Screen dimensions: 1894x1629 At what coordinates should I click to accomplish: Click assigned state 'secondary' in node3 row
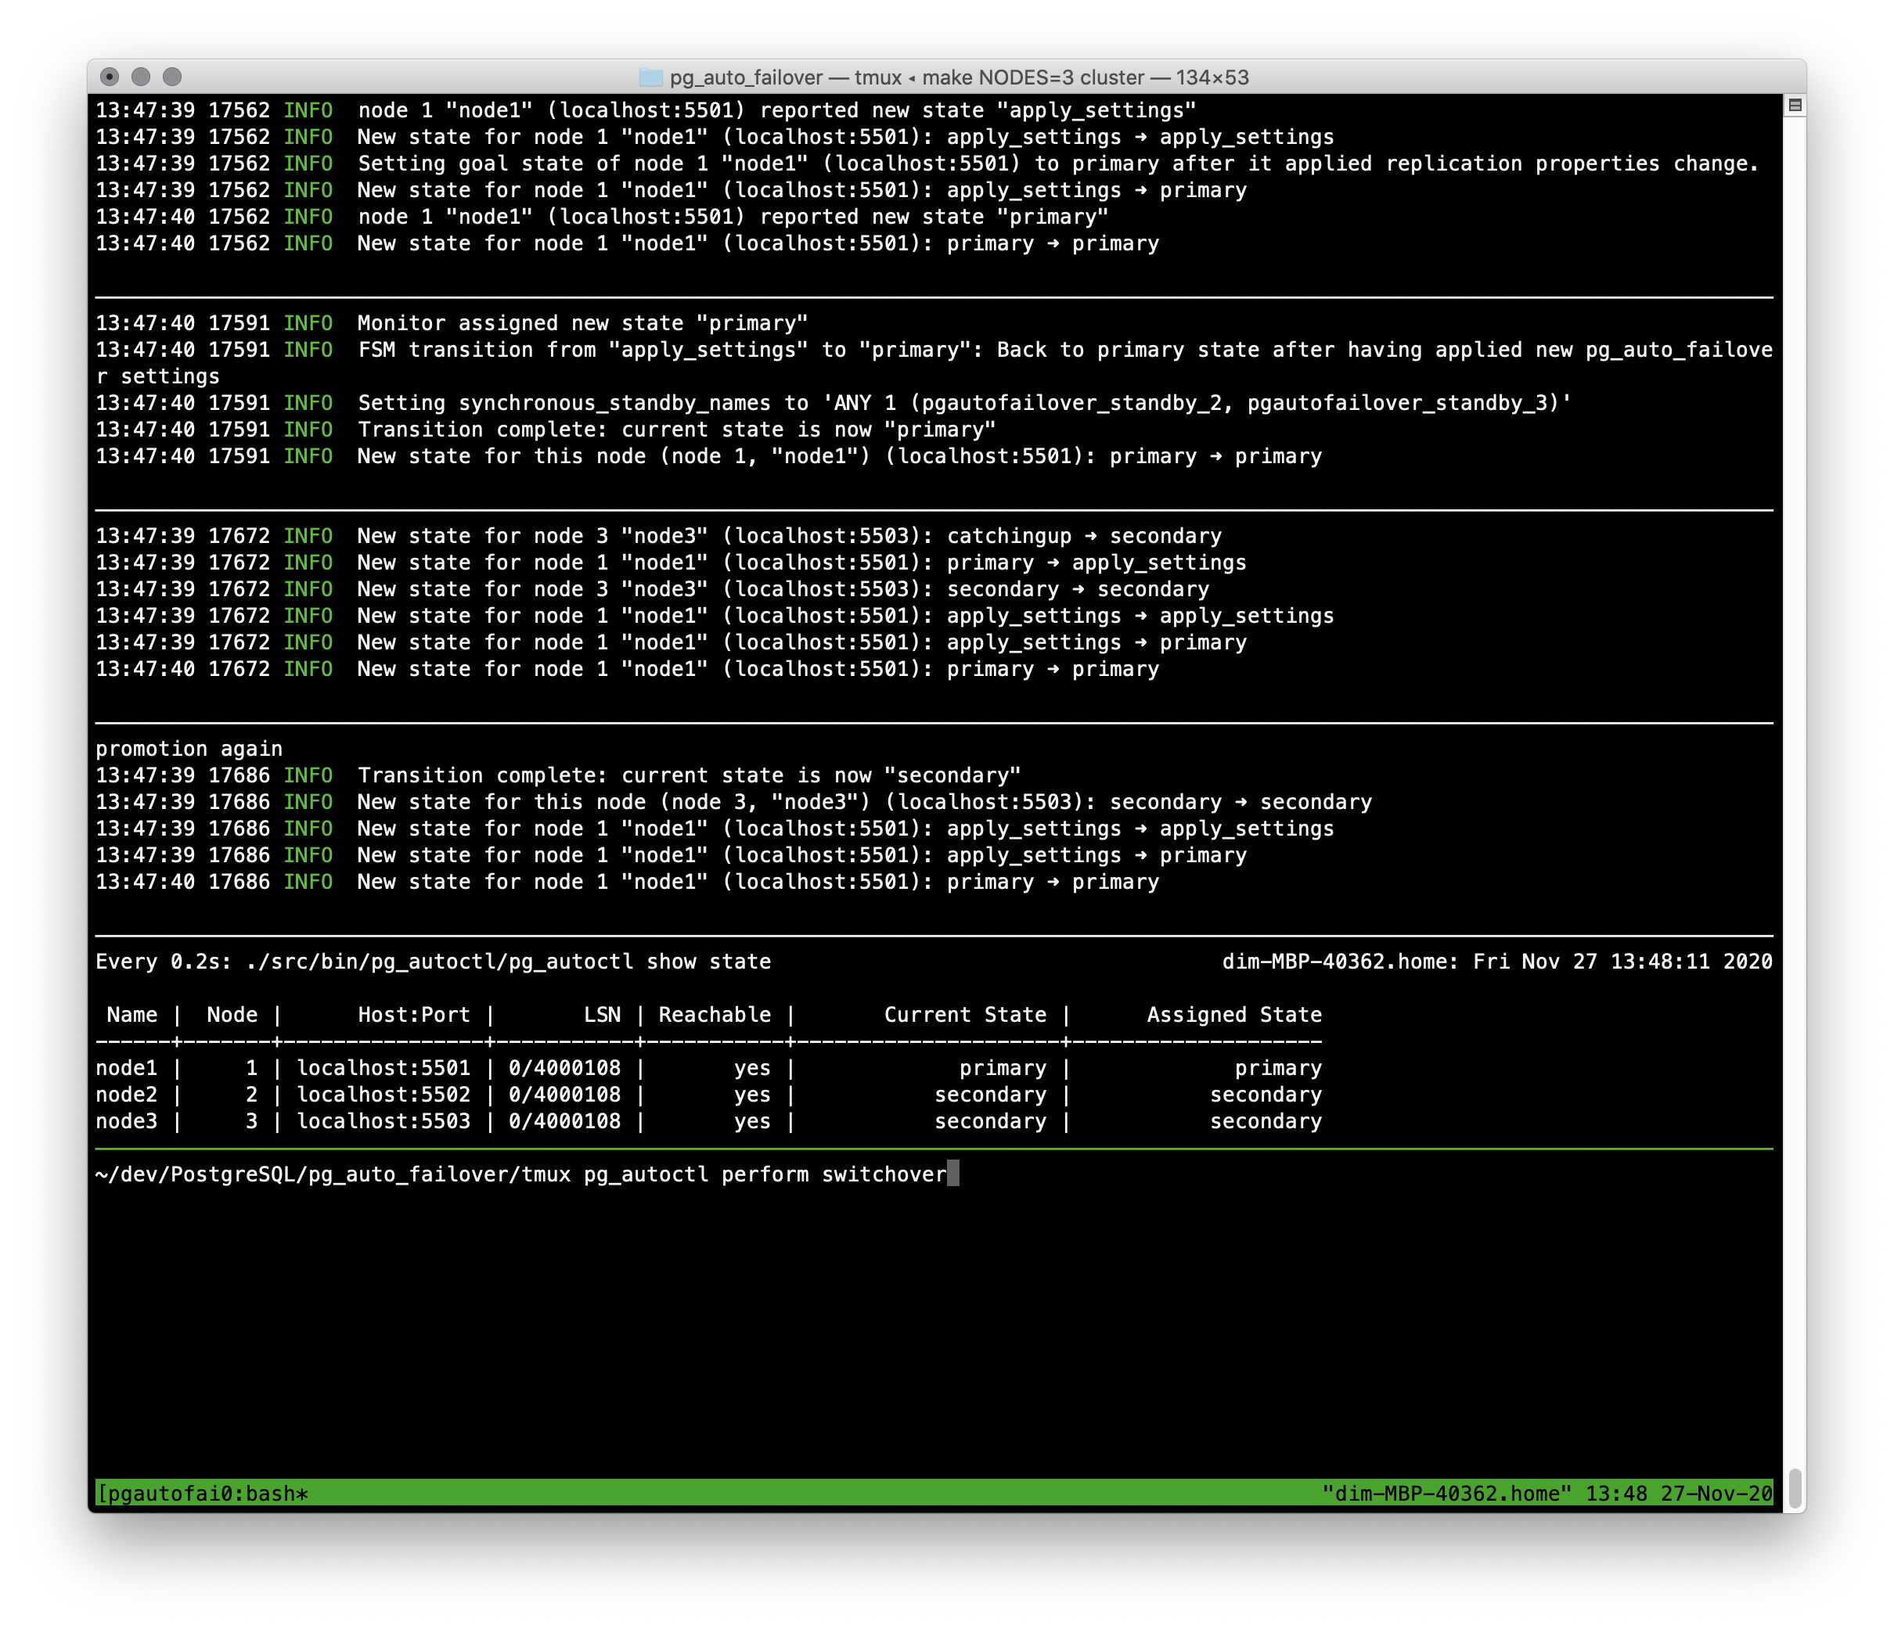tap(1266, 1121)
